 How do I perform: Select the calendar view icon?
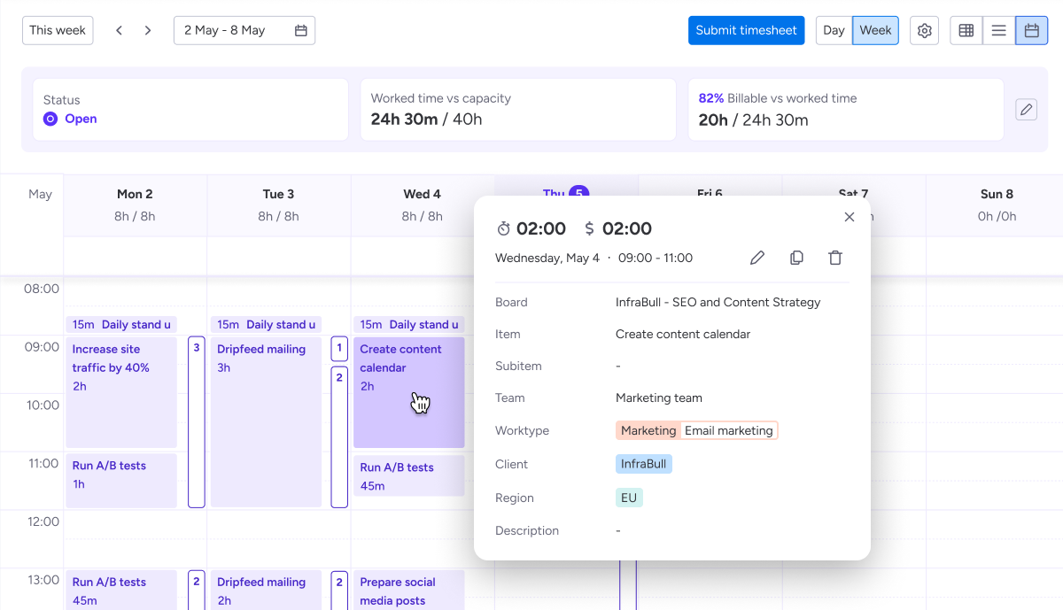click(x=1031, y=30)
